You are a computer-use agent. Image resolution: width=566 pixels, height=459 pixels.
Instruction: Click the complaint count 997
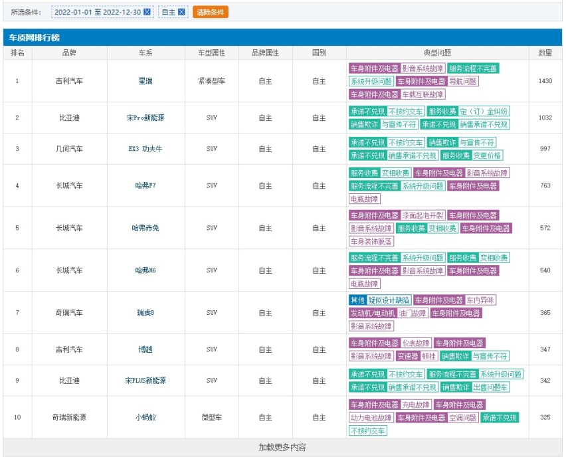click(x=545, y=149)
